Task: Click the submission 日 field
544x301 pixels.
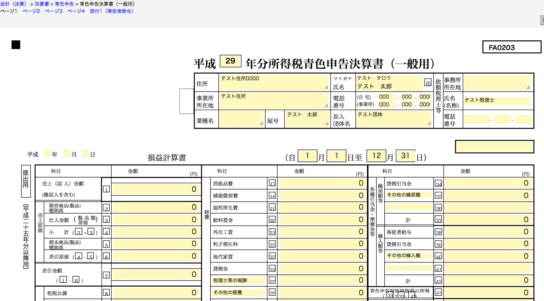Action: point(86,153)
